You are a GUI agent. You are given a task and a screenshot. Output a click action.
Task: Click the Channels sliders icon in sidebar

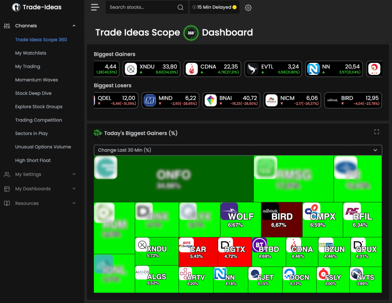(7, 25)
